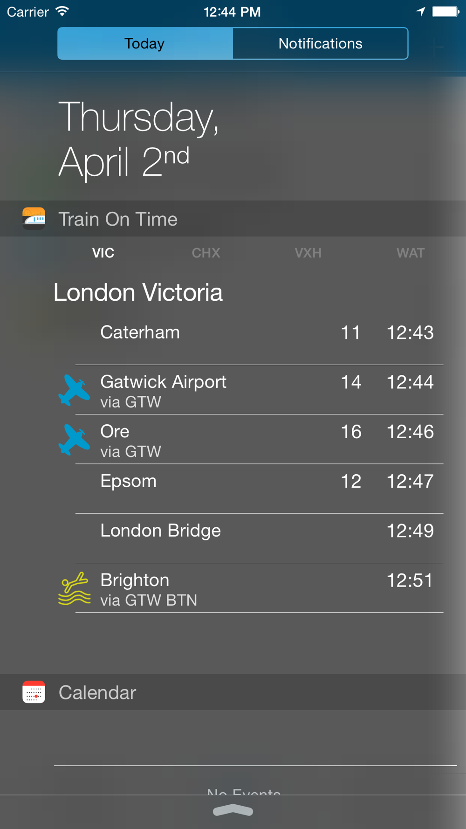Viewport: 466px width, 829px height.
Task: Switch to the Notifications tab
Action: tap(320, 43)
